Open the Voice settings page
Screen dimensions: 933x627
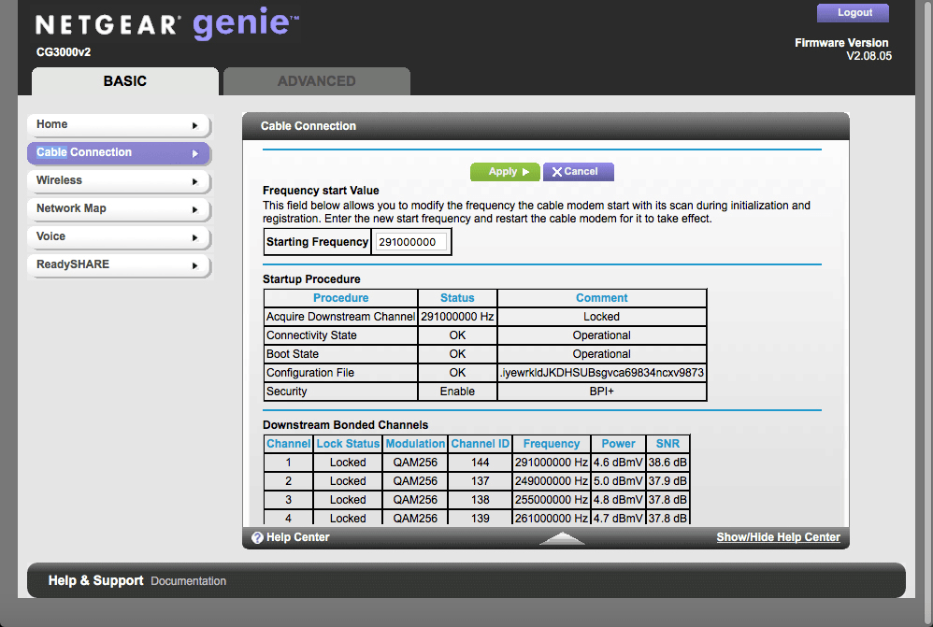coord(119,236)
